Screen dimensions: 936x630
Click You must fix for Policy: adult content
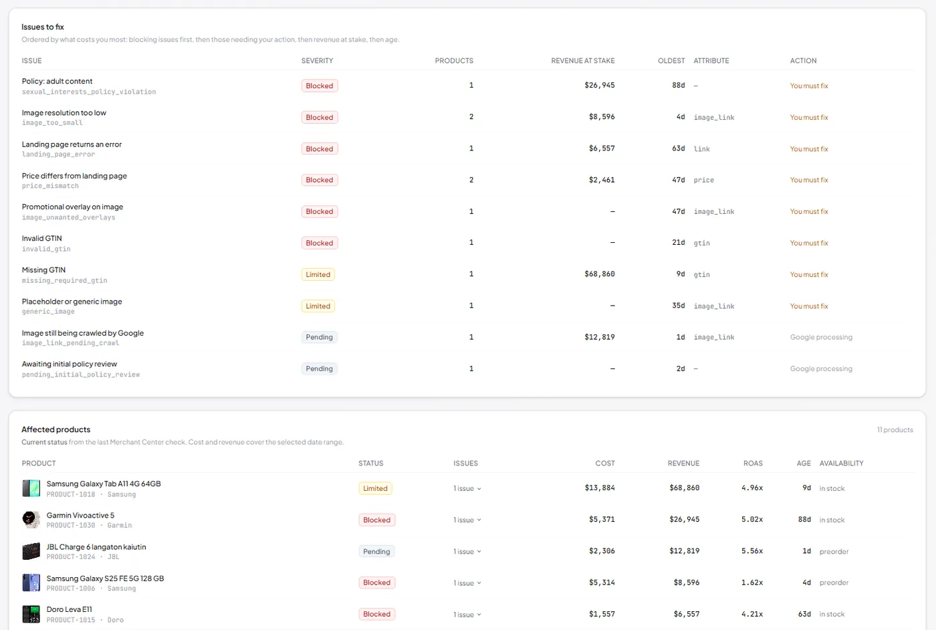(809, 86)
